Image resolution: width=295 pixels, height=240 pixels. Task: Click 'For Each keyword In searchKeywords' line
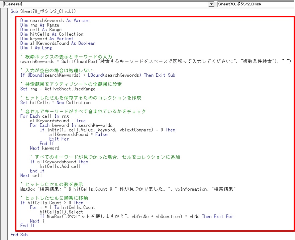[71, 125]
